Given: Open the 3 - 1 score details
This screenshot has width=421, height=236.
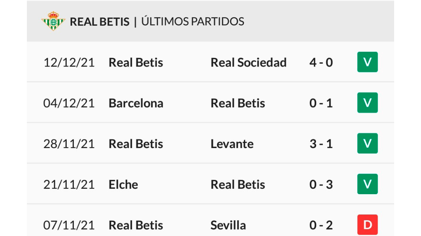Looking at the screenshot, I should [321, 144].
